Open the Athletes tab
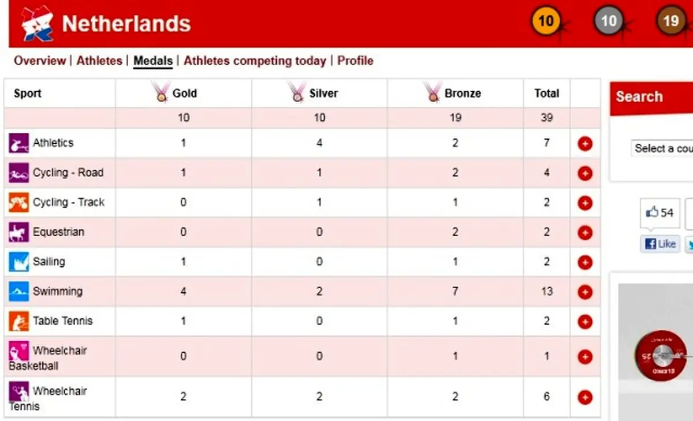 (x=99, y=61)
